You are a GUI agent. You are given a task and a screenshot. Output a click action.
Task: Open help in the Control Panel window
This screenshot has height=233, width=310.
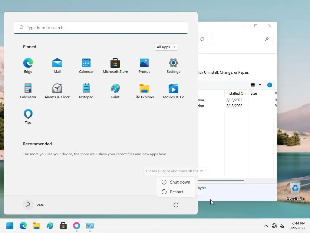point(270,85)
